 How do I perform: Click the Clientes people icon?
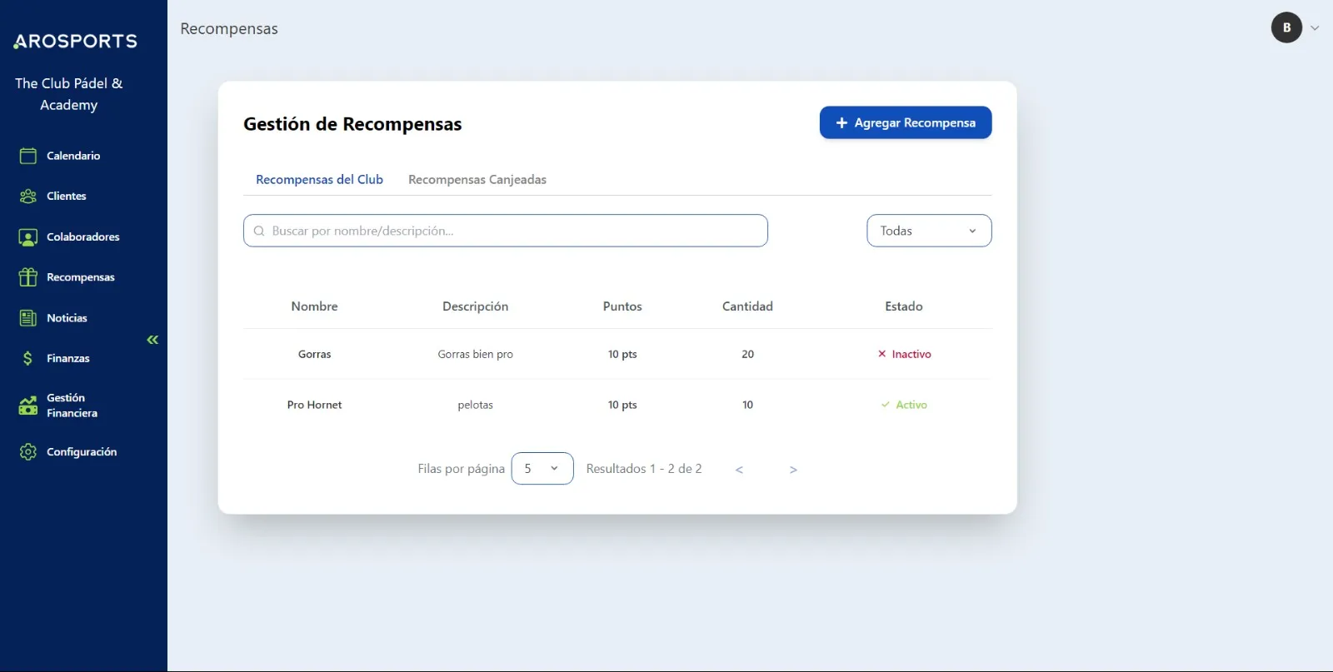tap(27, 197)
